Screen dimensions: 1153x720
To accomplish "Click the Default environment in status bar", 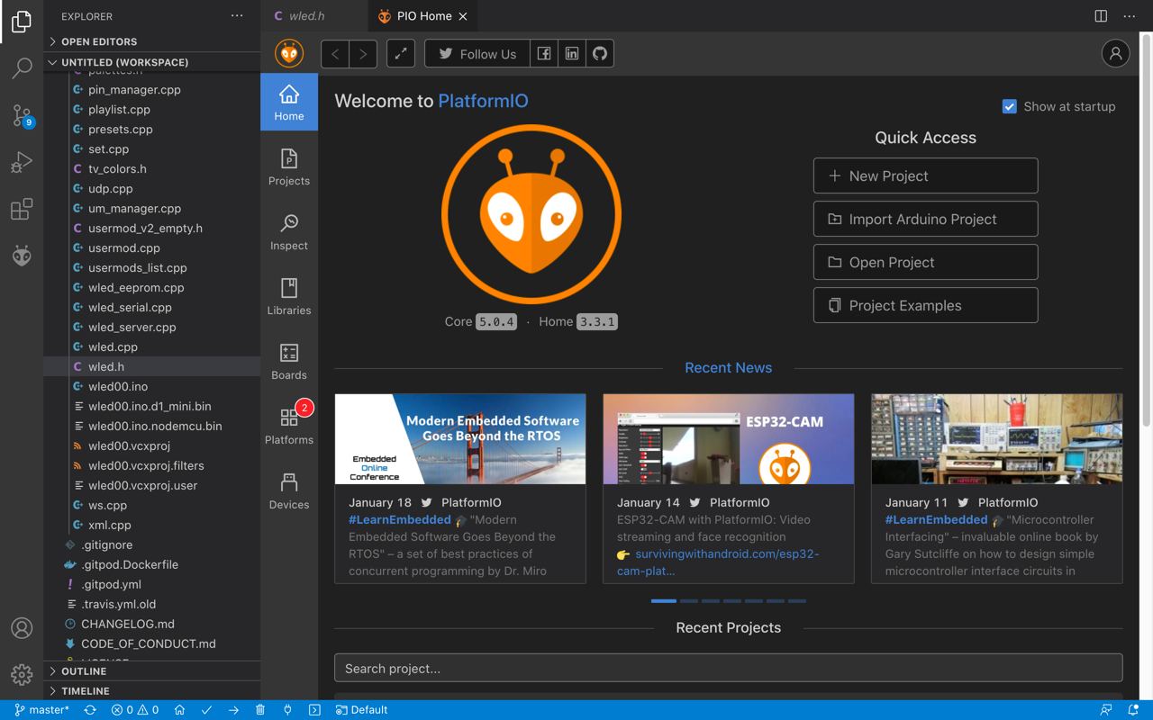I will coord(361,710).
